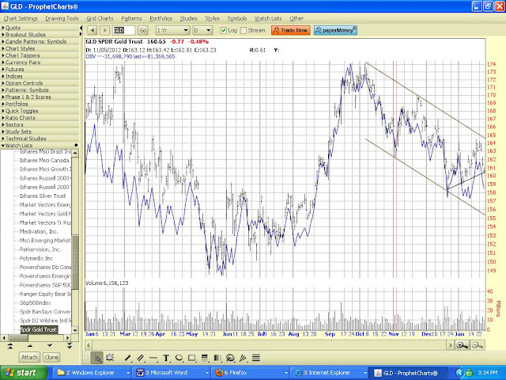The height and width of the screenshot is (380, 506).
Task: Open the D frequency dropdown
Action: point(202,30)
